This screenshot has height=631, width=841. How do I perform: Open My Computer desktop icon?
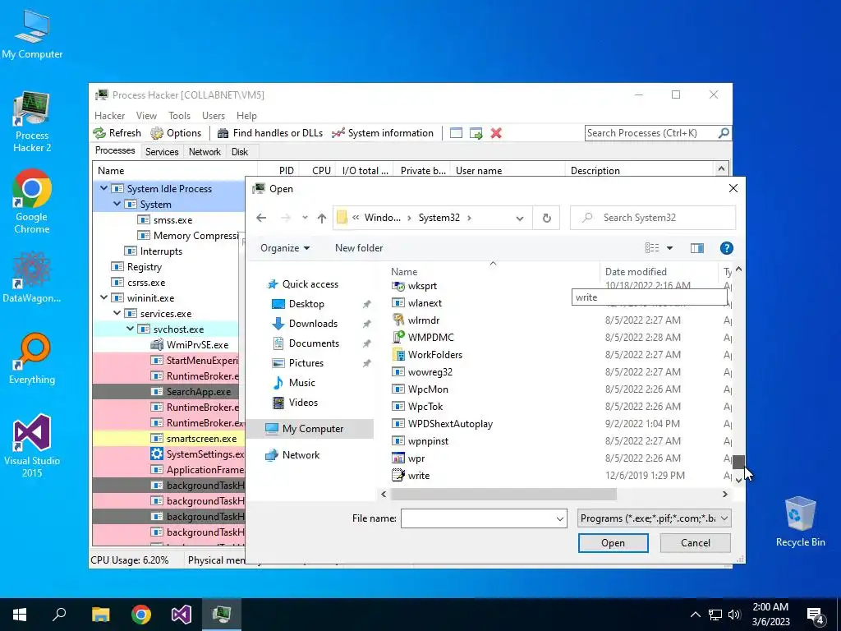pyautogui.click(x=32, y=34)
